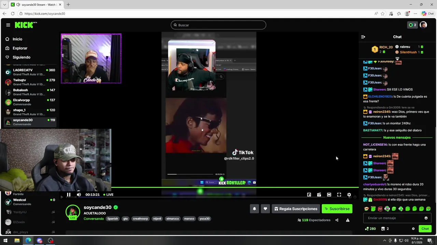Toggle theater mode in the player

click(x=329, y=195)
